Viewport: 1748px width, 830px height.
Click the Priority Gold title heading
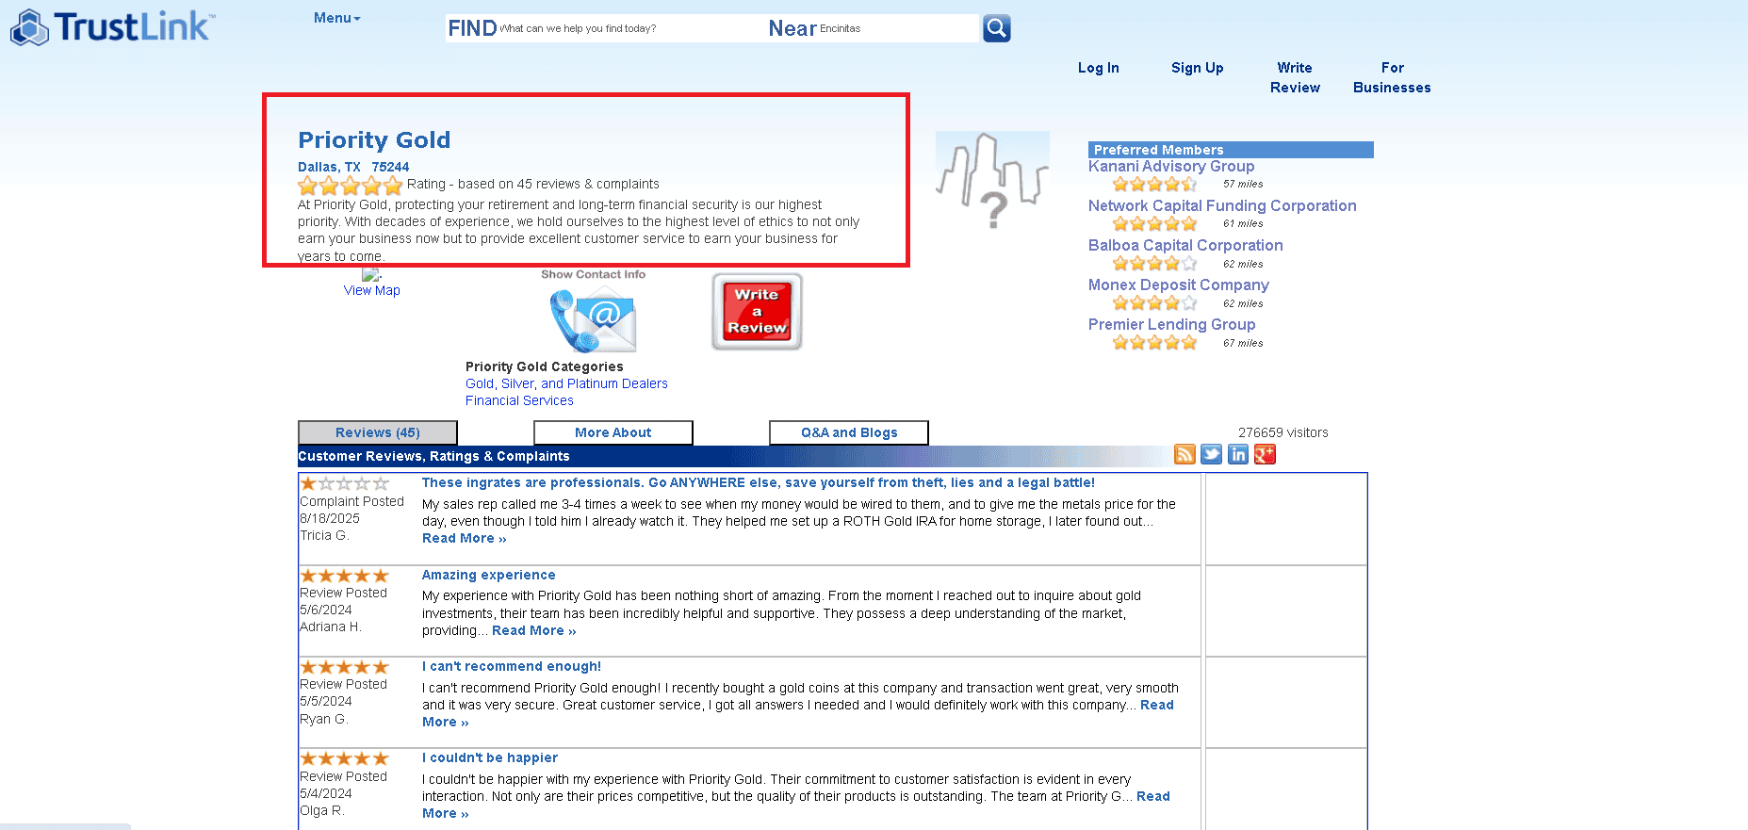374,139
